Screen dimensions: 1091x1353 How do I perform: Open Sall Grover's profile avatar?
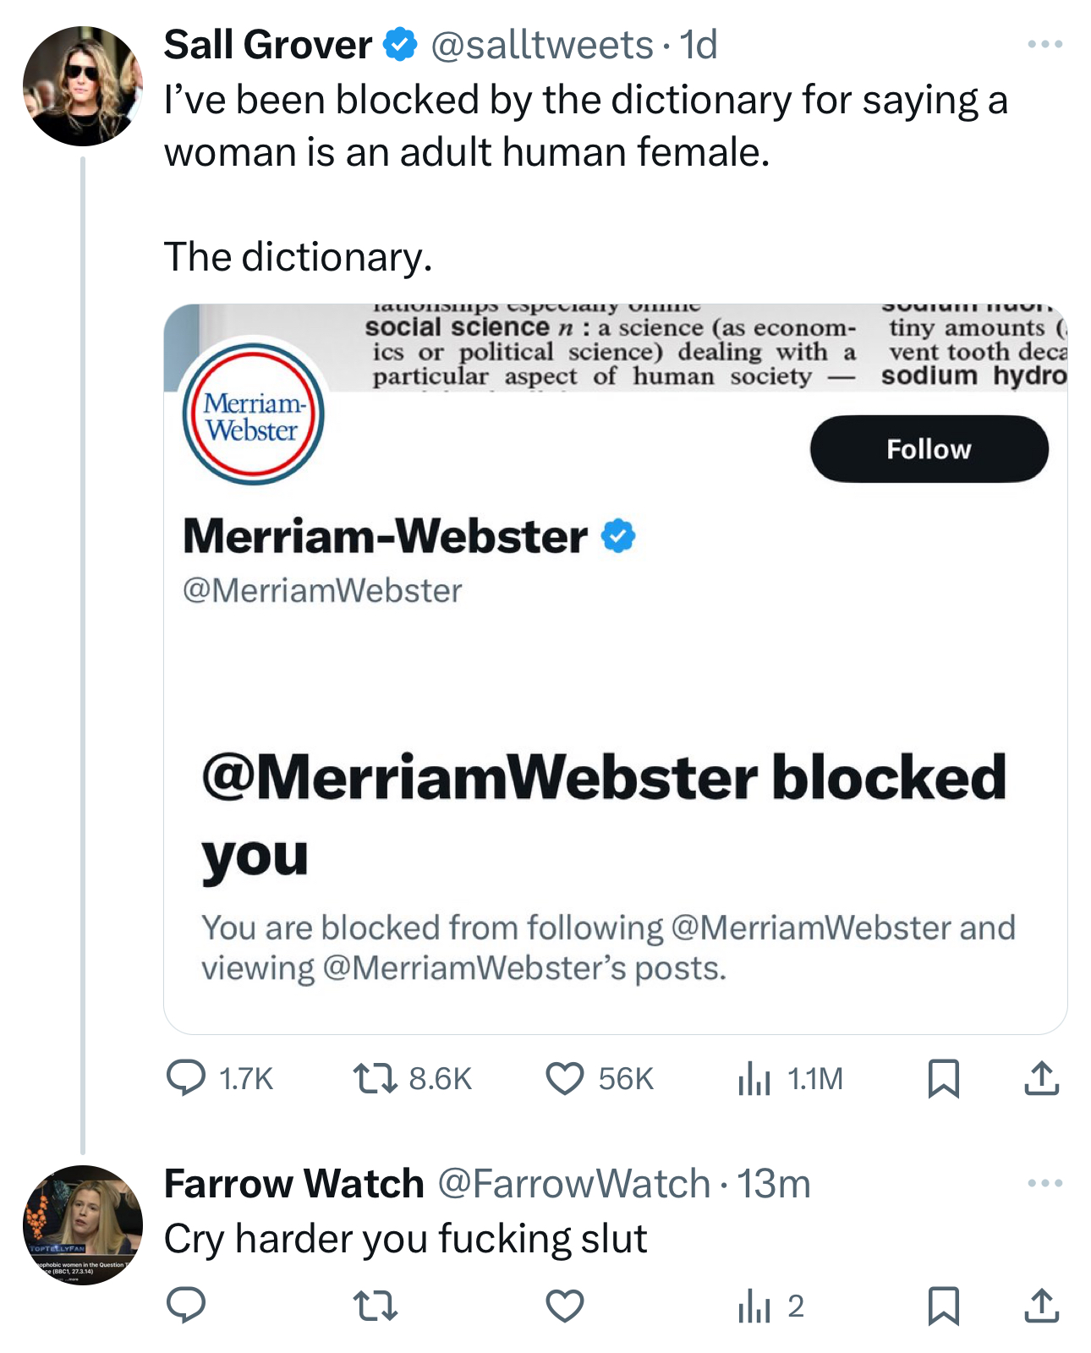click(82, 85)
